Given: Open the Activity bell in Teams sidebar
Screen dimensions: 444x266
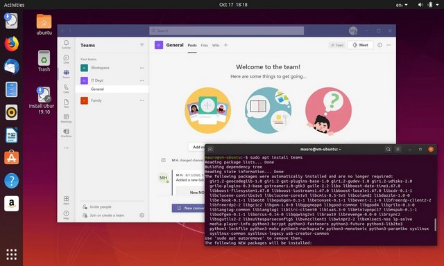Looking at the screenshot, I should (x=66, y=44).
